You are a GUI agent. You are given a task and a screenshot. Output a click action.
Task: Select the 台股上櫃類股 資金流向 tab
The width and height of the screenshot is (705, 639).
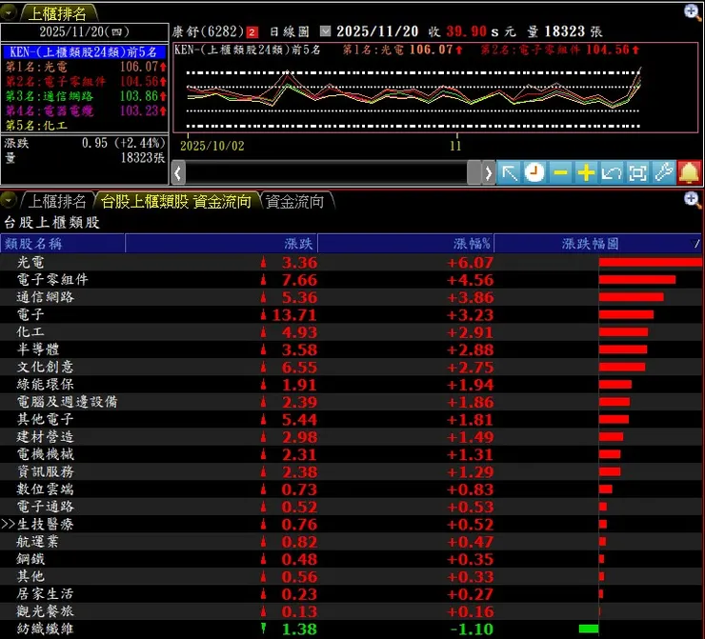point(176,201)
